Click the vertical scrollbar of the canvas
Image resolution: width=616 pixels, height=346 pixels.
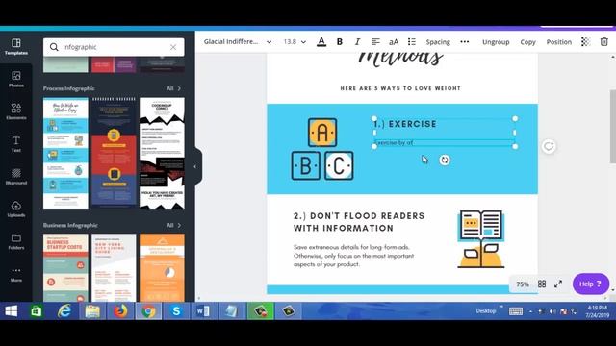click(613, 127)
